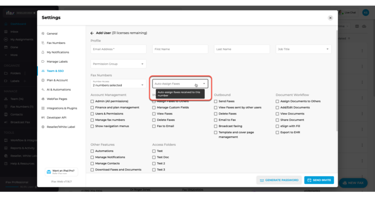Click the Developer API icon
The height and width of the screenshot is (197, 375).
(43, 118)
